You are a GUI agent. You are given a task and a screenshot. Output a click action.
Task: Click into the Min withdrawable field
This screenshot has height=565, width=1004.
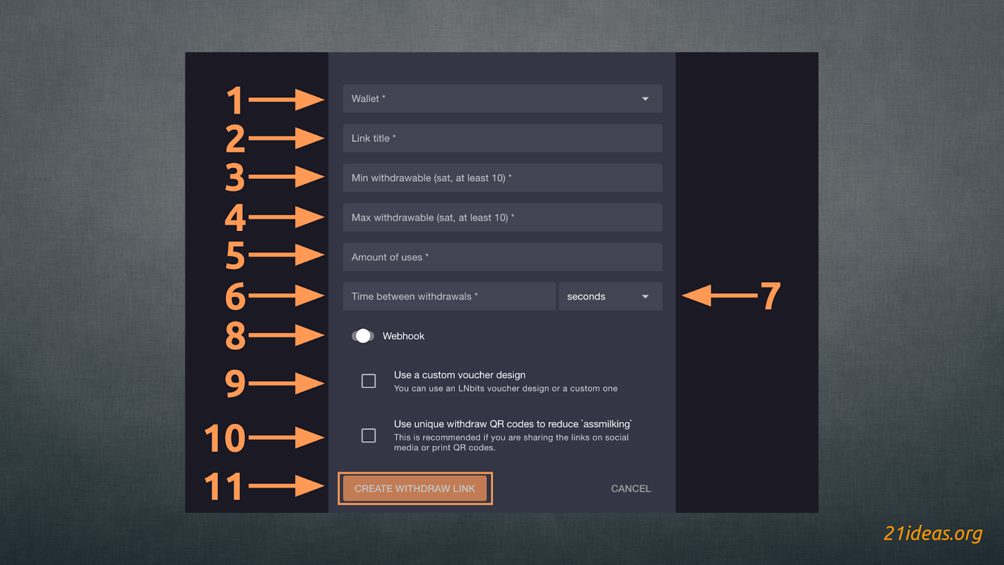(502, 178)
